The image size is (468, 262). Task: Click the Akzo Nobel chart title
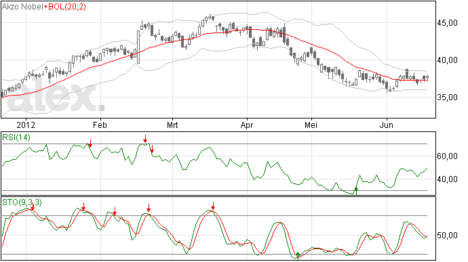pos(22,7)
